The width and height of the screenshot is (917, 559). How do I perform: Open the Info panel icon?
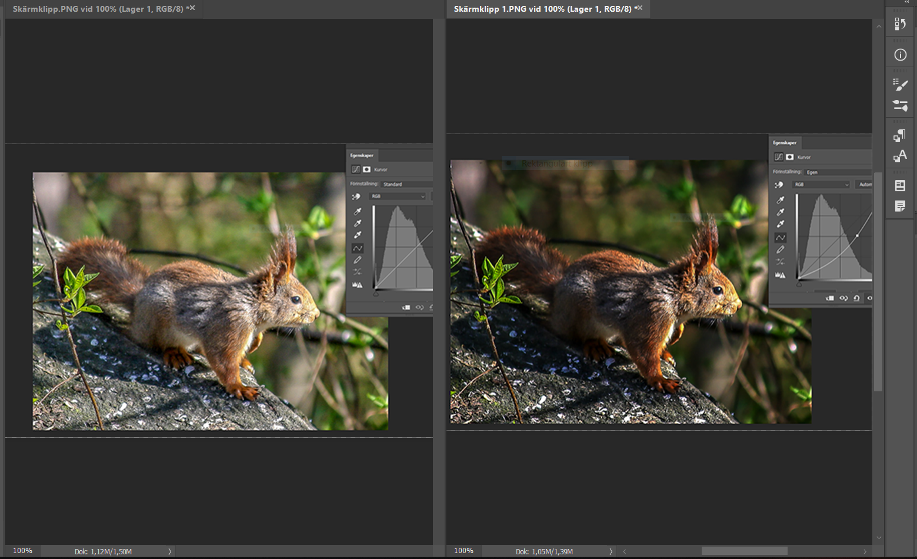[x=900, y=55]
